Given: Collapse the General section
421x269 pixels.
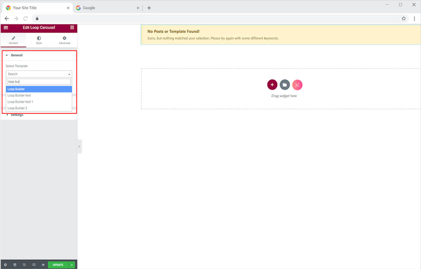Looking at the screenshot, I should pos(16,55).
